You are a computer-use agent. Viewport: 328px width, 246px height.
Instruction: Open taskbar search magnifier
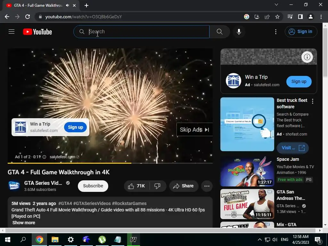pos(23,240)
